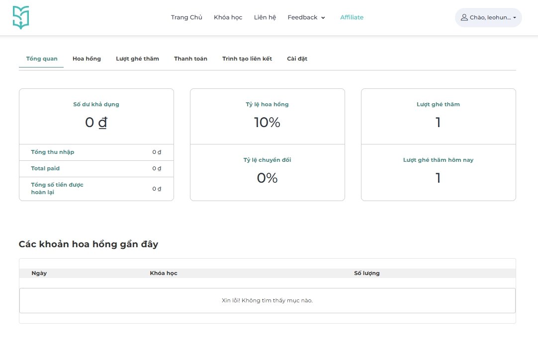Expand the Feedback dropdown chevron

323,18
